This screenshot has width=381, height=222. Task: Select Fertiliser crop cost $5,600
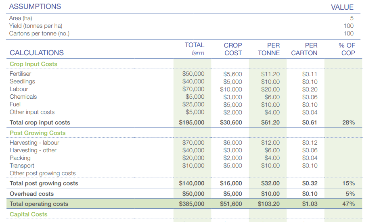(x=232, y=74)
